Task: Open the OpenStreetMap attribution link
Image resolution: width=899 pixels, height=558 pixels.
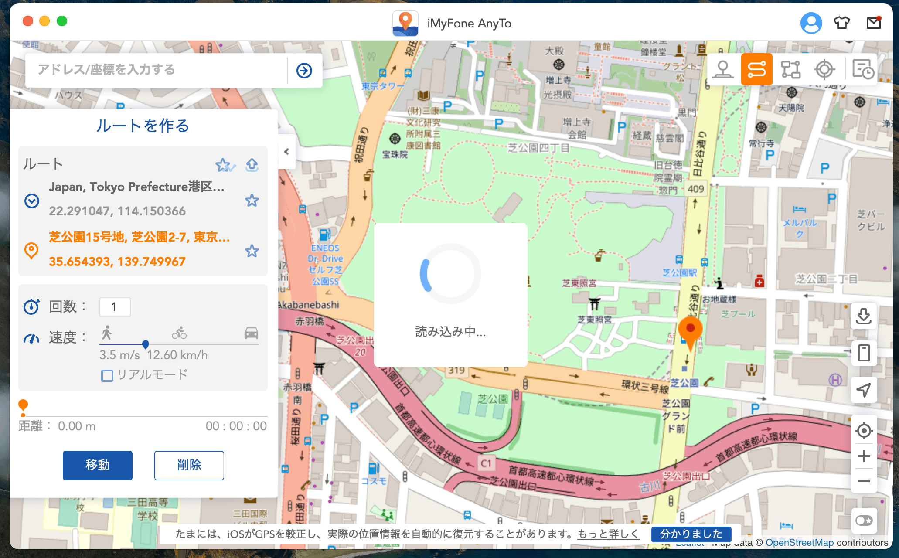Action: coord(800,542)
